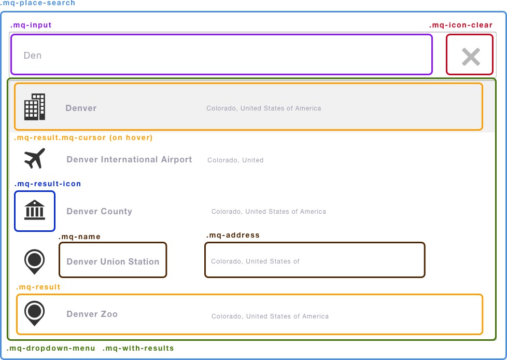507x360 pixels.
Task: Select 'Denver International Airport' result name
Action: 129,159
